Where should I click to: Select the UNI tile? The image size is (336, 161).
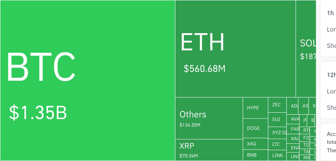point(293,157)
